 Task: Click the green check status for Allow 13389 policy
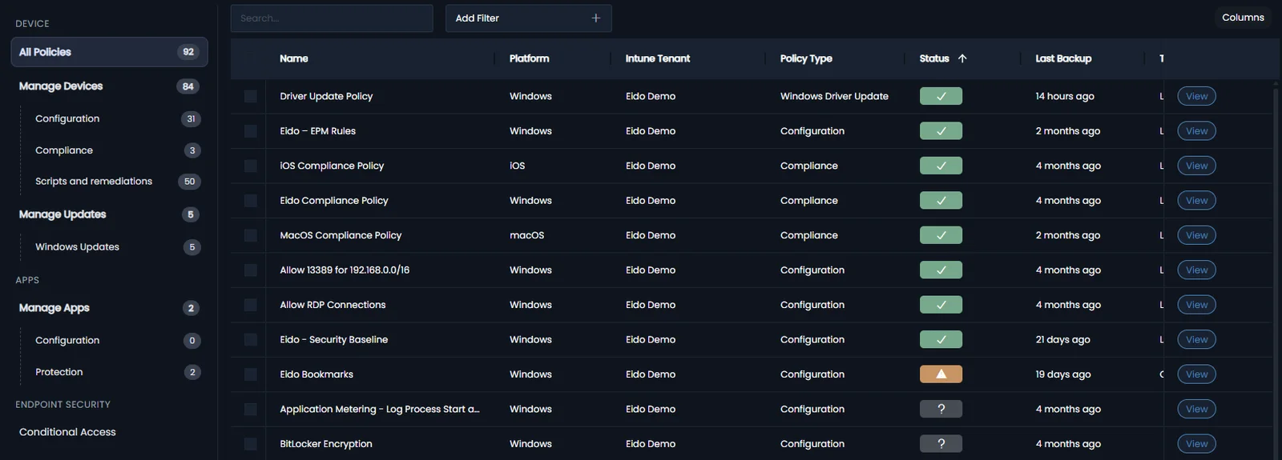tap(941, 270)
